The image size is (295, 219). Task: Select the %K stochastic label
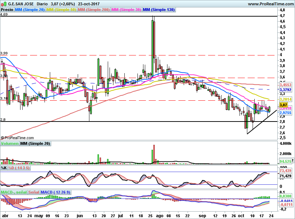[x=4, y=168]
